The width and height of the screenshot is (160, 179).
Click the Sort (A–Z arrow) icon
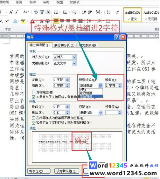pos(108,12)
